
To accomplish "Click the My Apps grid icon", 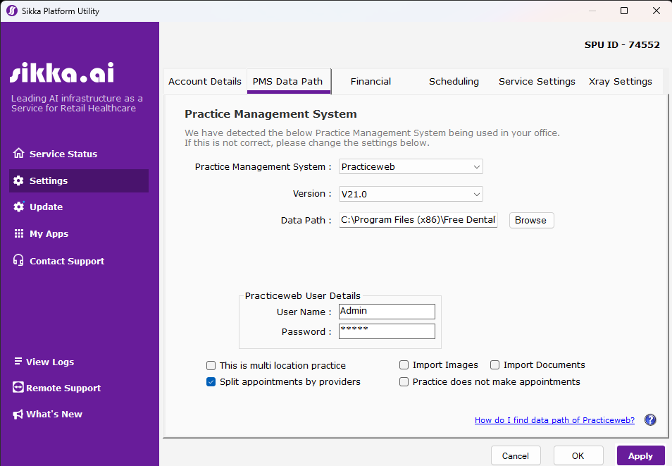I will 19,233.
